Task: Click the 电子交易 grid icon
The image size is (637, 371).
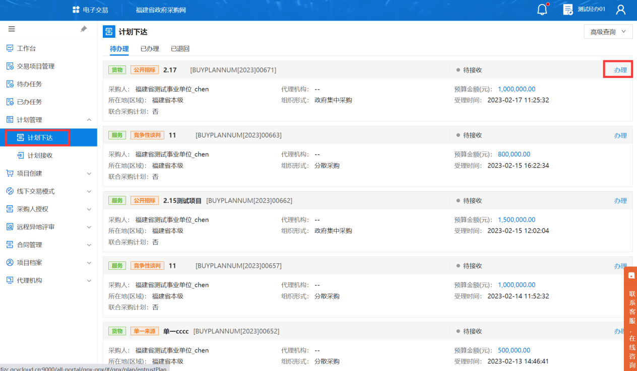Action: pyautogui.click(x=76, y=10)
